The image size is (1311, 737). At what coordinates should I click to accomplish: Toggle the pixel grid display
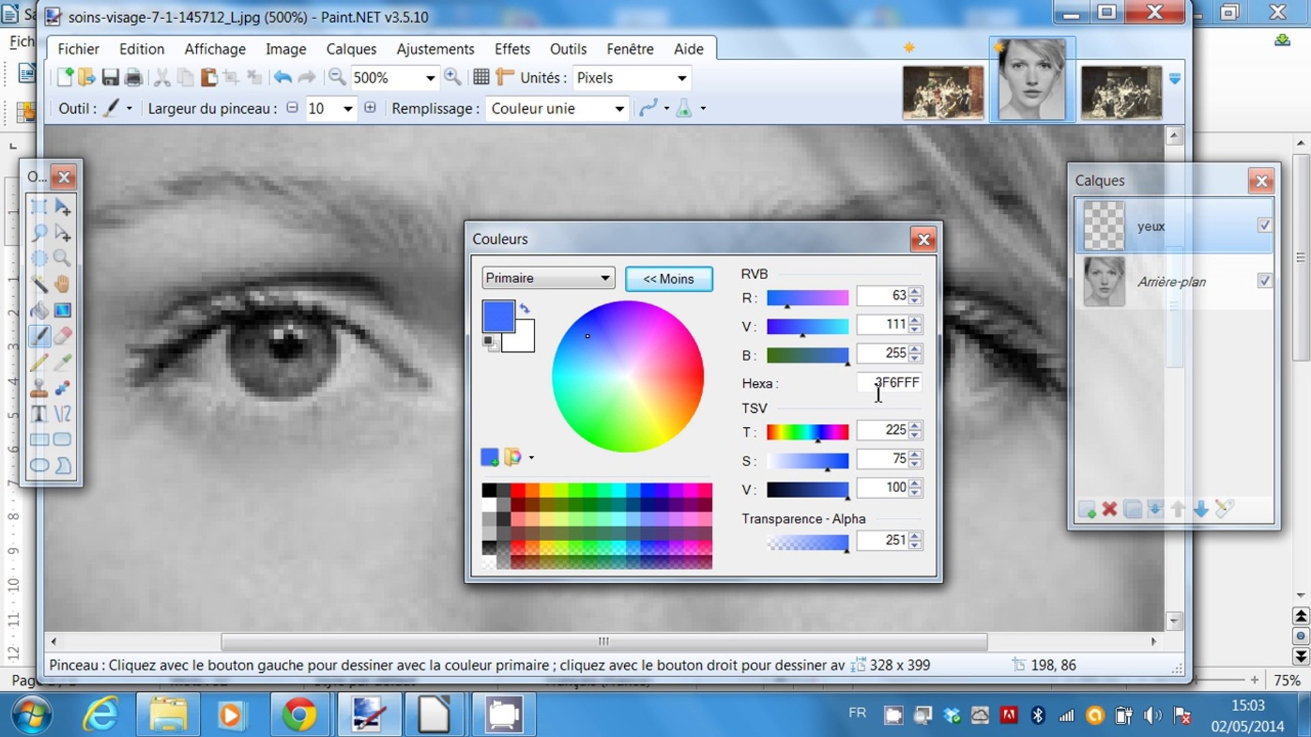tap(481, 77)
